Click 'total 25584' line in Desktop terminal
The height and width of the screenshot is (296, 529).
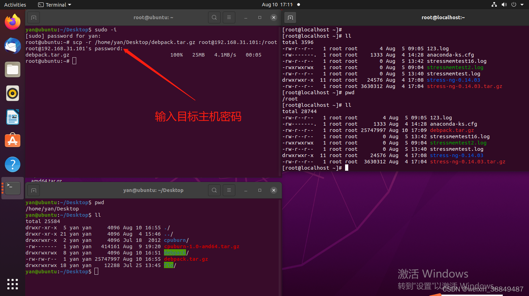(43, 221)
